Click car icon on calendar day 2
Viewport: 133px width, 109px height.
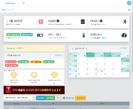[102, 56]
